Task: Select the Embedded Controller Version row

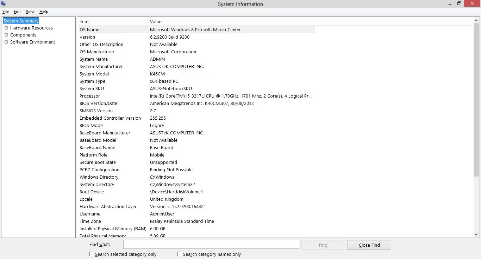Action: tap(196, 118)
